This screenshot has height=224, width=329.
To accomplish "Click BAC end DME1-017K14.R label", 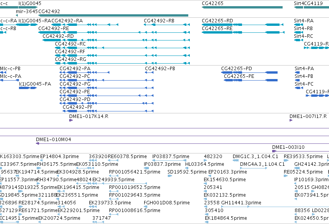I will click(x=89, y=116).
